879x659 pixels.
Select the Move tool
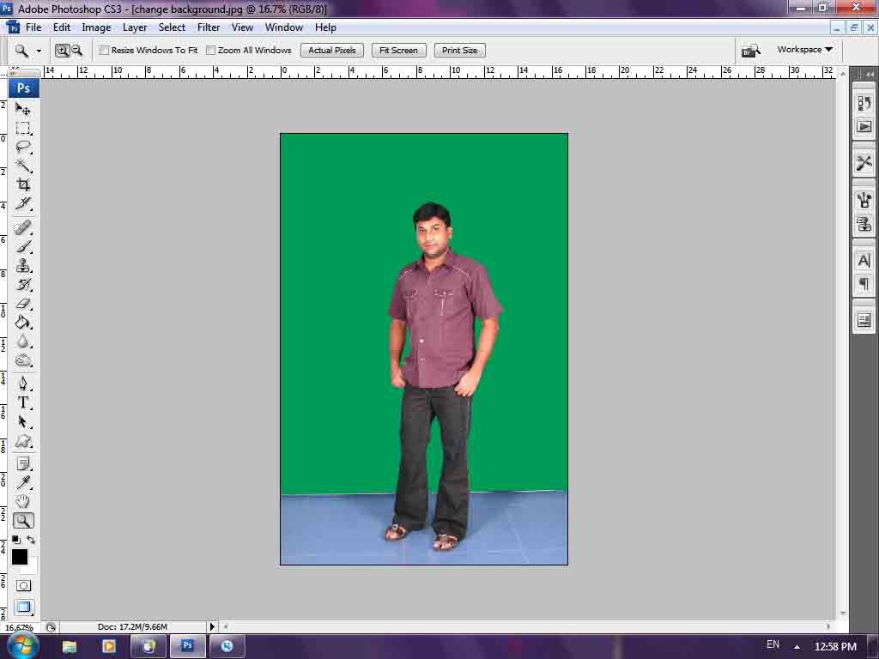(23, 107)
